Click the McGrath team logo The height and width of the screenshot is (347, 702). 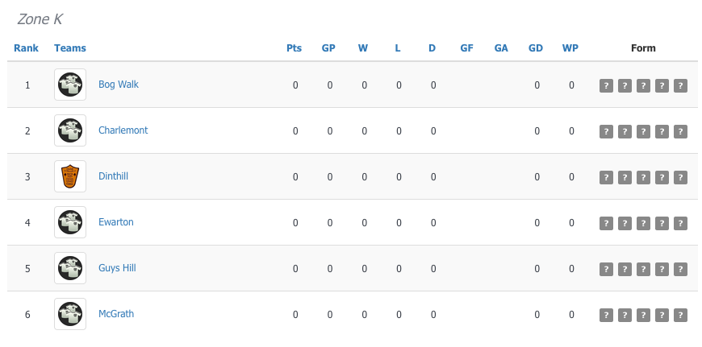tap(70, 314)
